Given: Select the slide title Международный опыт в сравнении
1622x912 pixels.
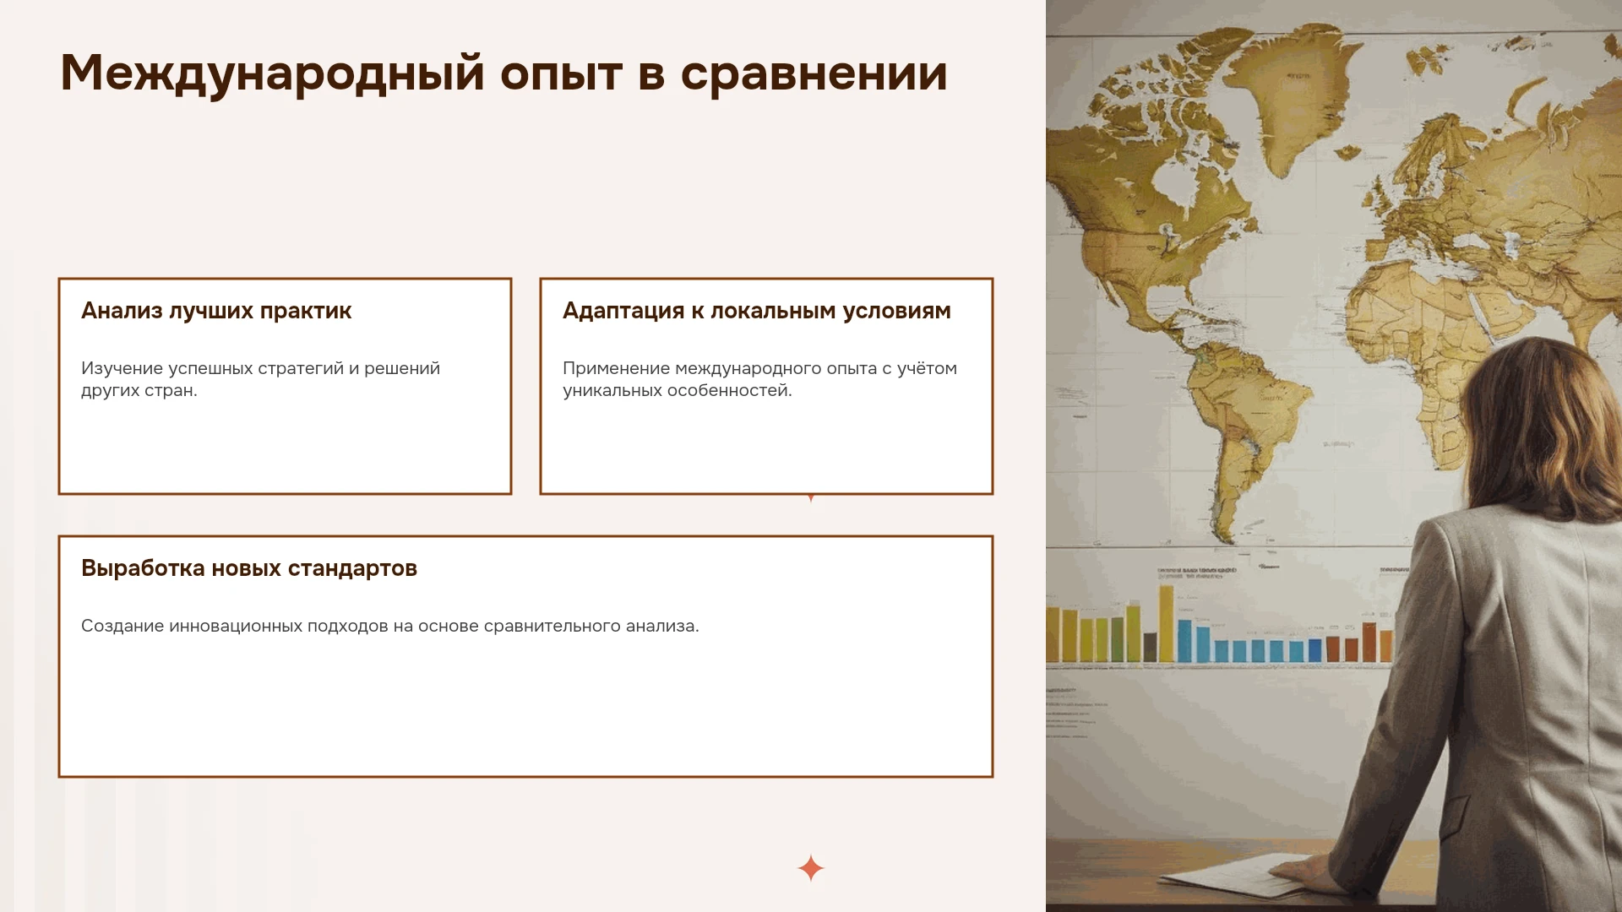Looking at the screenshot, I should [503, 73].
